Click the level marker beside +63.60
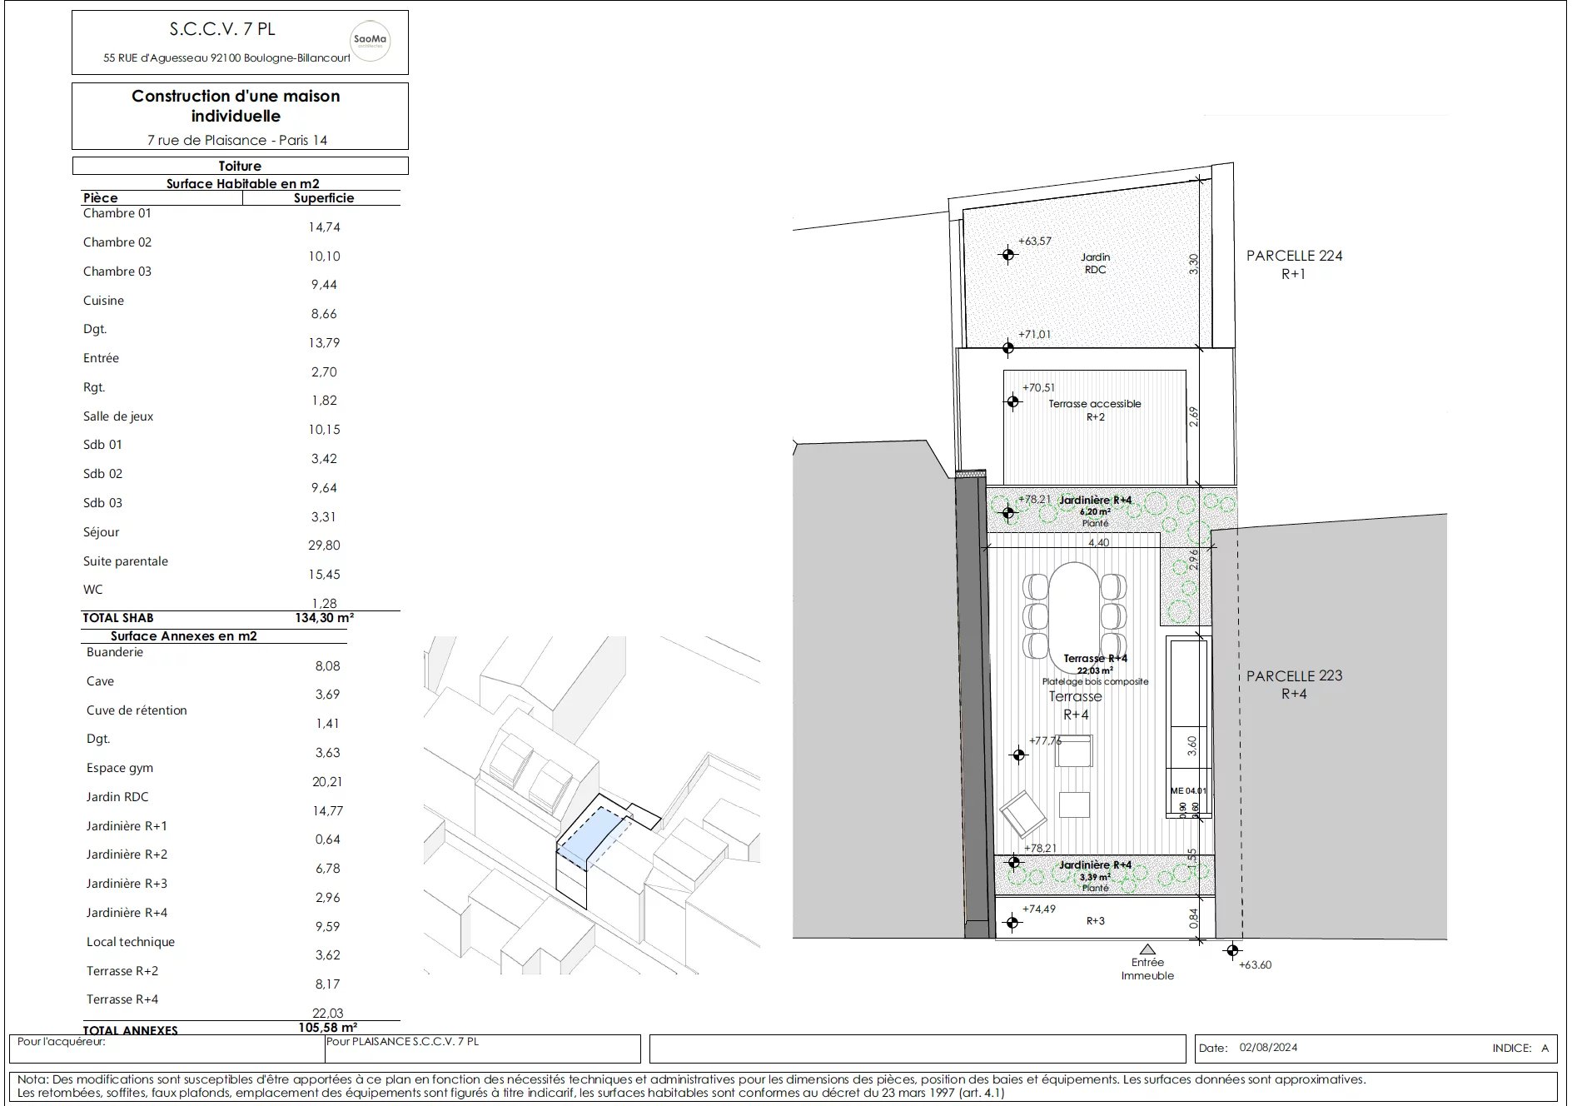Viewport: 1572px width, 1106px height. pyautogui.click(x=1232, y=951)
